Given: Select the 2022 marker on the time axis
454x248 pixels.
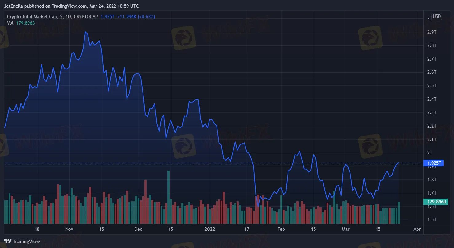Looking at the screenshot, I should 210,229.
